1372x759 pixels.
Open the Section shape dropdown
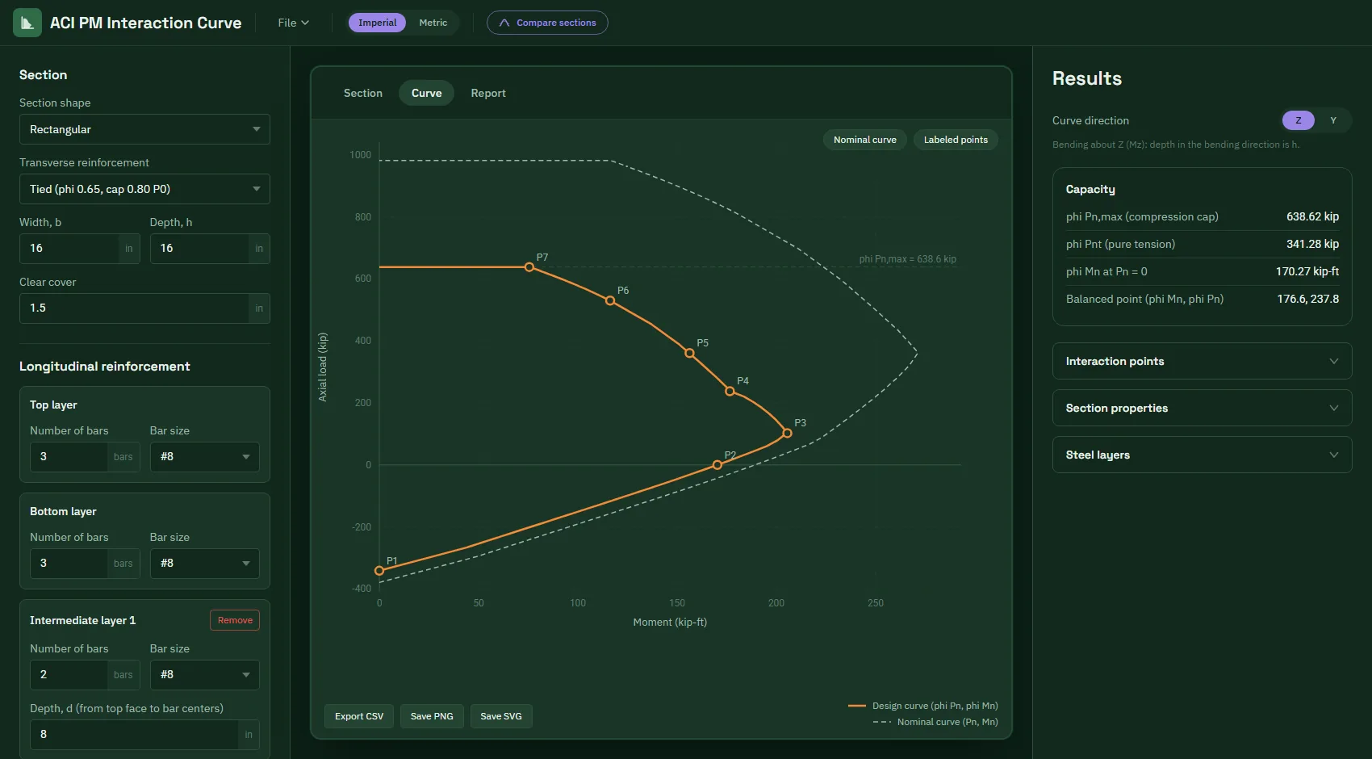(x=144, y=129)
